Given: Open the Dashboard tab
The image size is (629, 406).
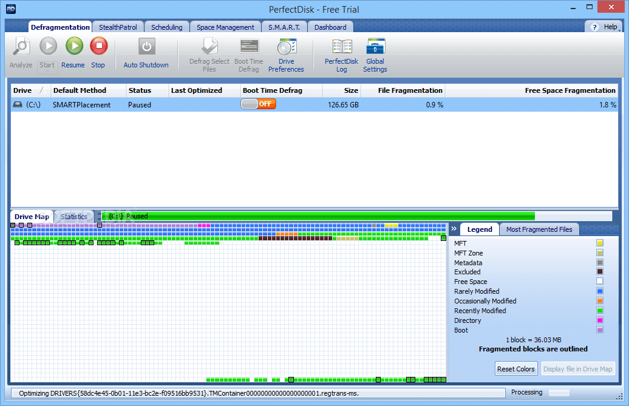Looking at the screenshot, I should [x=330, y=27].
